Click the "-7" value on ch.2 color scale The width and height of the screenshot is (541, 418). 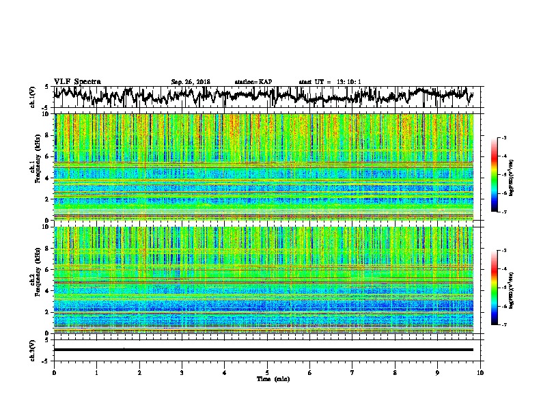tap(503, 324)
